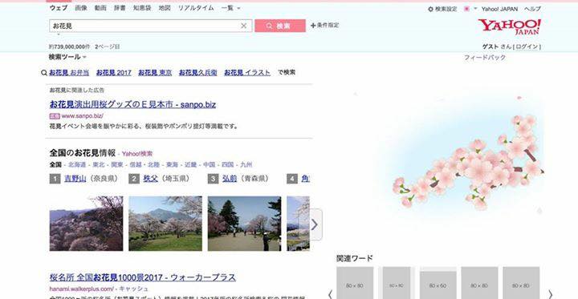Clear the search box with the X icon
Viewport: 578px width, 299px height.
point(244,26)
